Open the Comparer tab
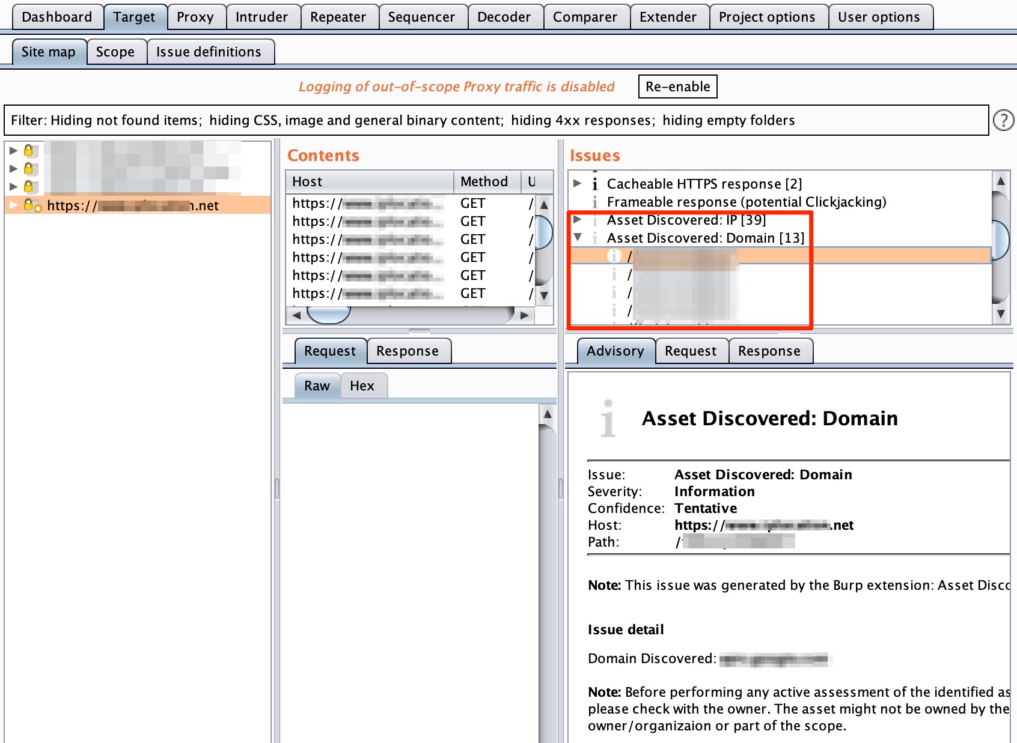 pyautogui.click(x=585, y=17)
